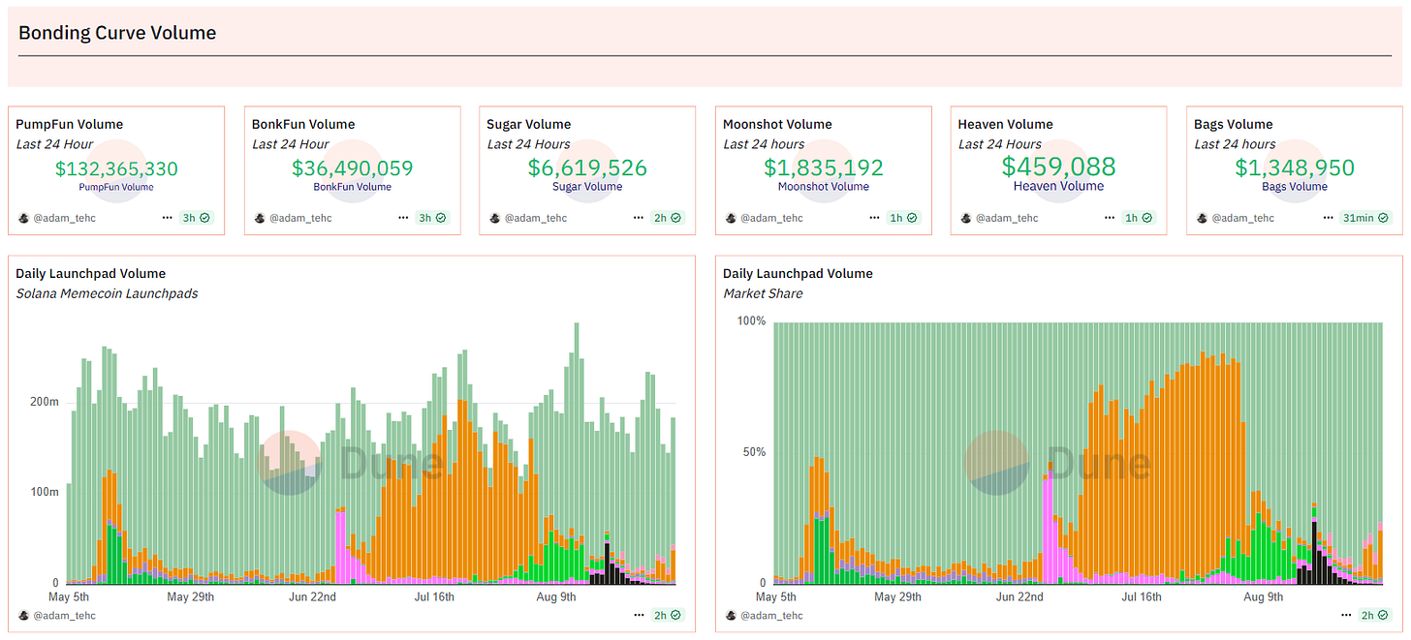The image size is (1411, 640).
Task: Click the $1,348,950 Bags value
Action: coord(1295,168)
